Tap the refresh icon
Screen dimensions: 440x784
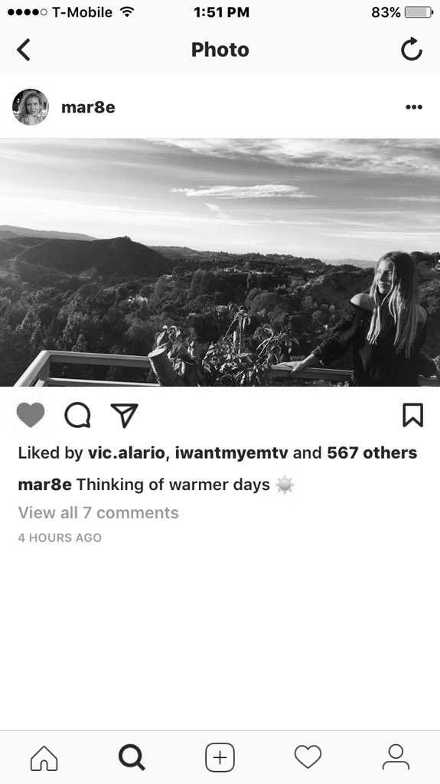point(412,49)
